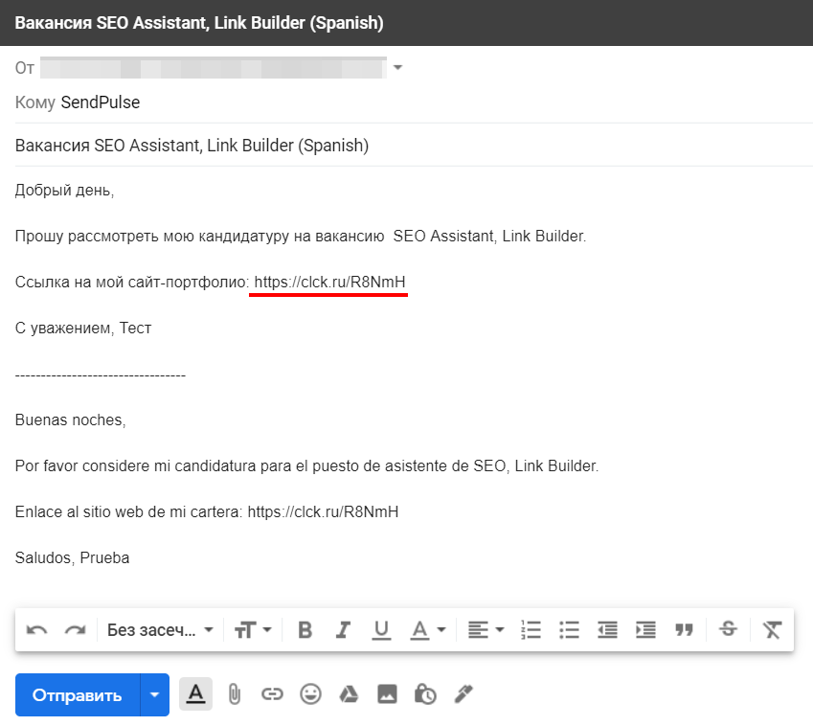Insert a numbered list
Screen dimensions: 813x726
pos(531,630)
